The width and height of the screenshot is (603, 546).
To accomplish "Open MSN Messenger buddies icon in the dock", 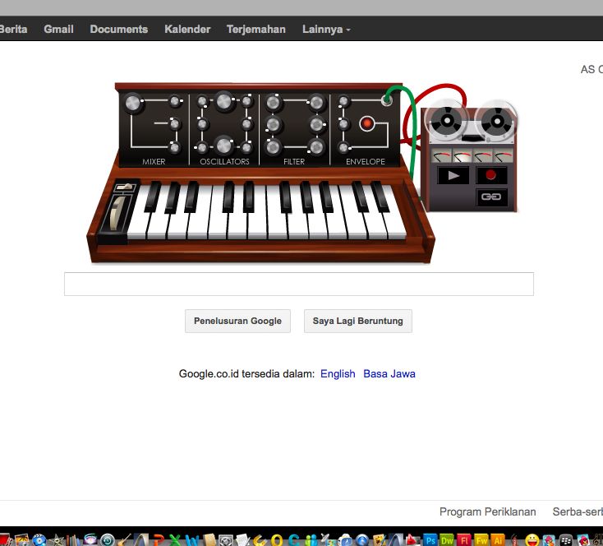I will (311, 540).
